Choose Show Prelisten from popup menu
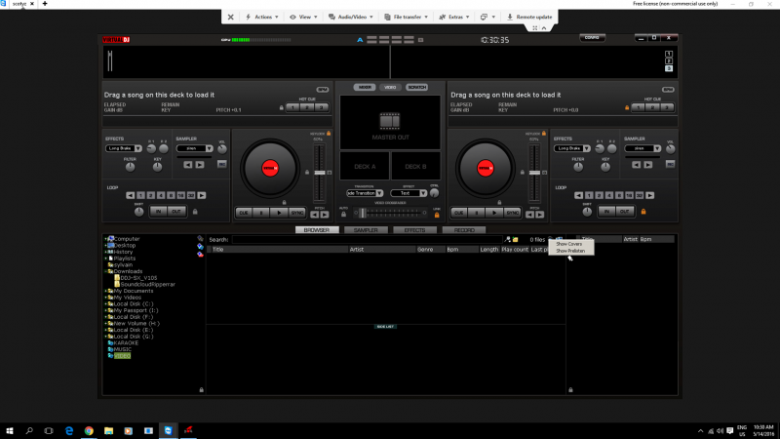The height and width of the screenshot is (439, 780). point(570,251)
